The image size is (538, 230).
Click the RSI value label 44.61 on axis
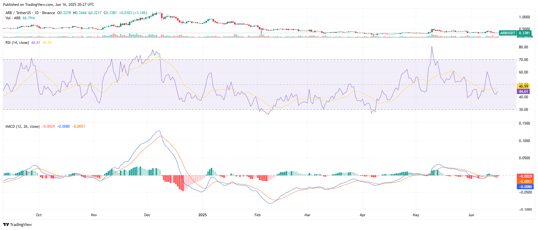[523, 92]
